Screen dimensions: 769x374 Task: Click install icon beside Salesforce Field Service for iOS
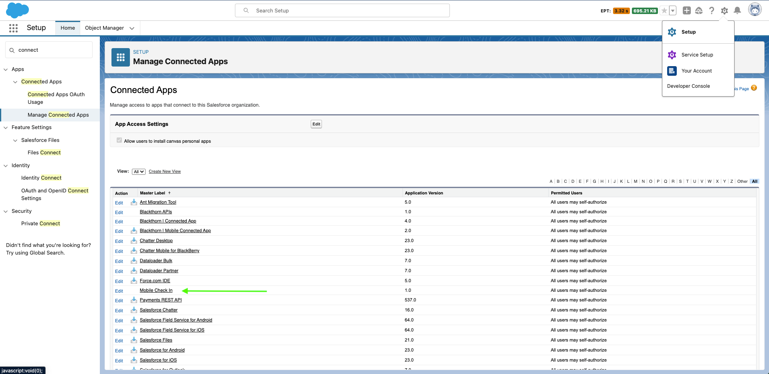click(134, 330)
